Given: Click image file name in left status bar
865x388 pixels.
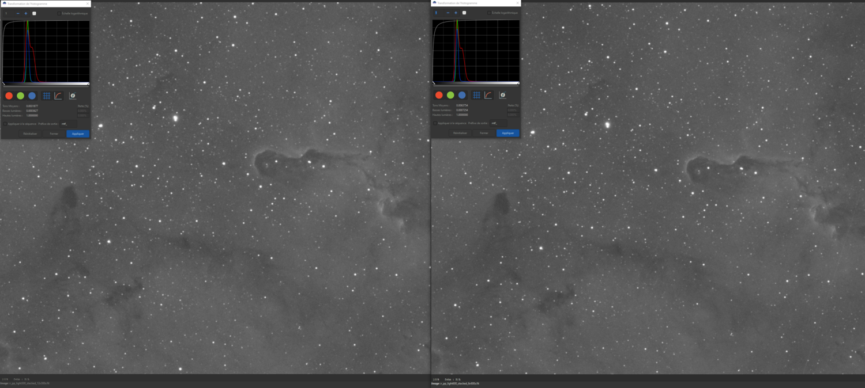Looking at the screenshot, I should (29, 383).
